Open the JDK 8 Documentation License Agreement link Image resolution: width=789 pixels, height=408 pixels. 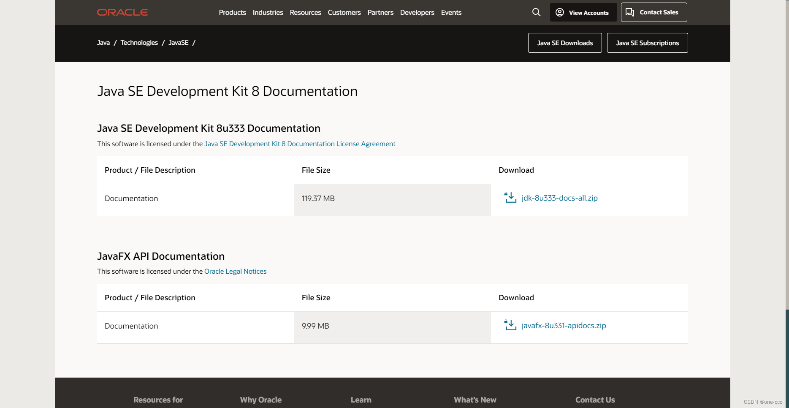300,144
